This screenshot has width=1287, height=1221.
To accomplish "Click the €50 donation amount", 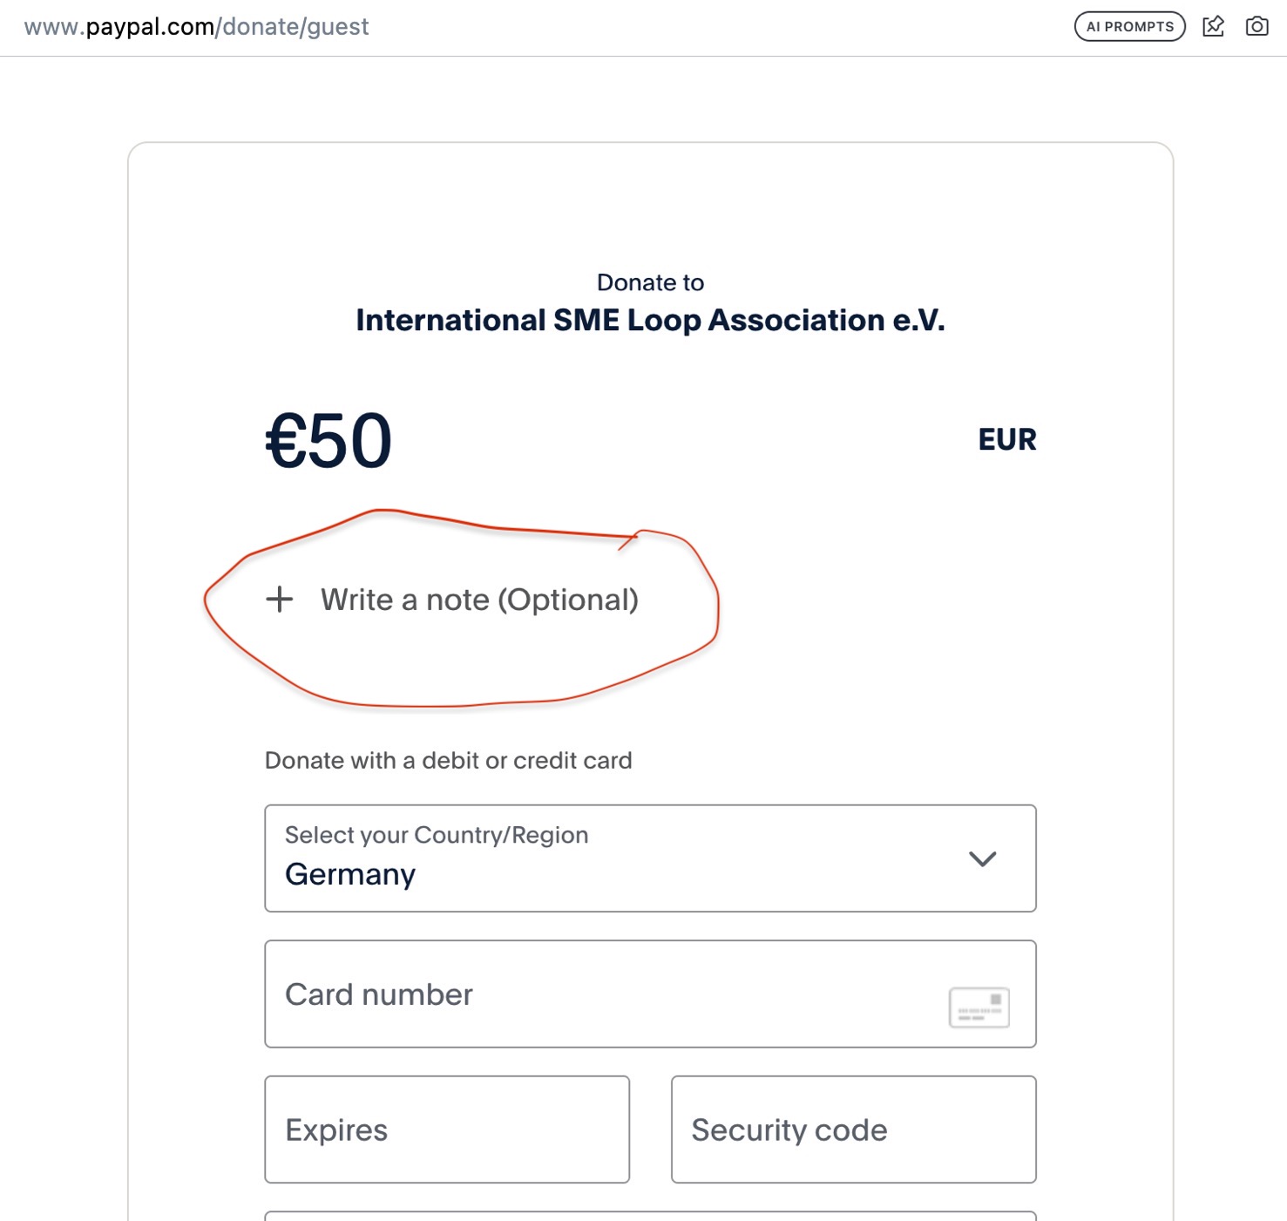I will click(329, 440).
